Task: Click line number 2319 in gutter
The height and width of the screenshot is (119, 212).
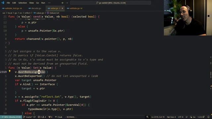Action: click(3, 72)
